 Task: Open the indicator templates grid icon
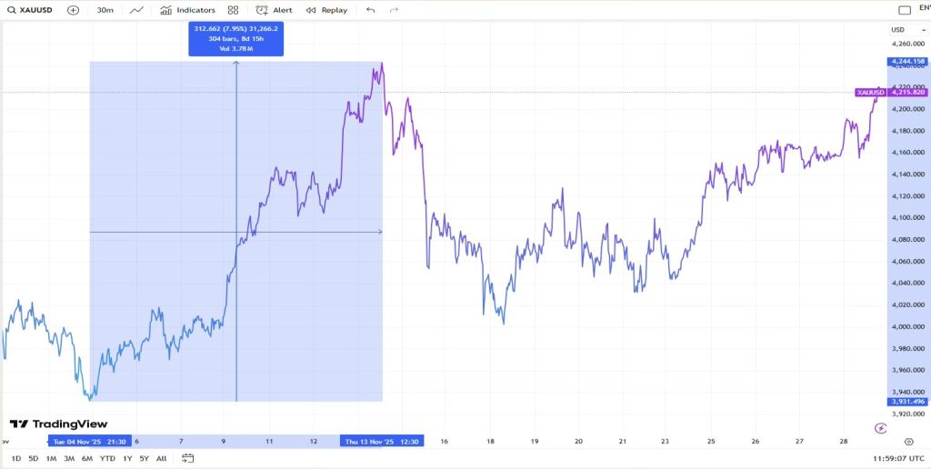(x=234, y=10)
